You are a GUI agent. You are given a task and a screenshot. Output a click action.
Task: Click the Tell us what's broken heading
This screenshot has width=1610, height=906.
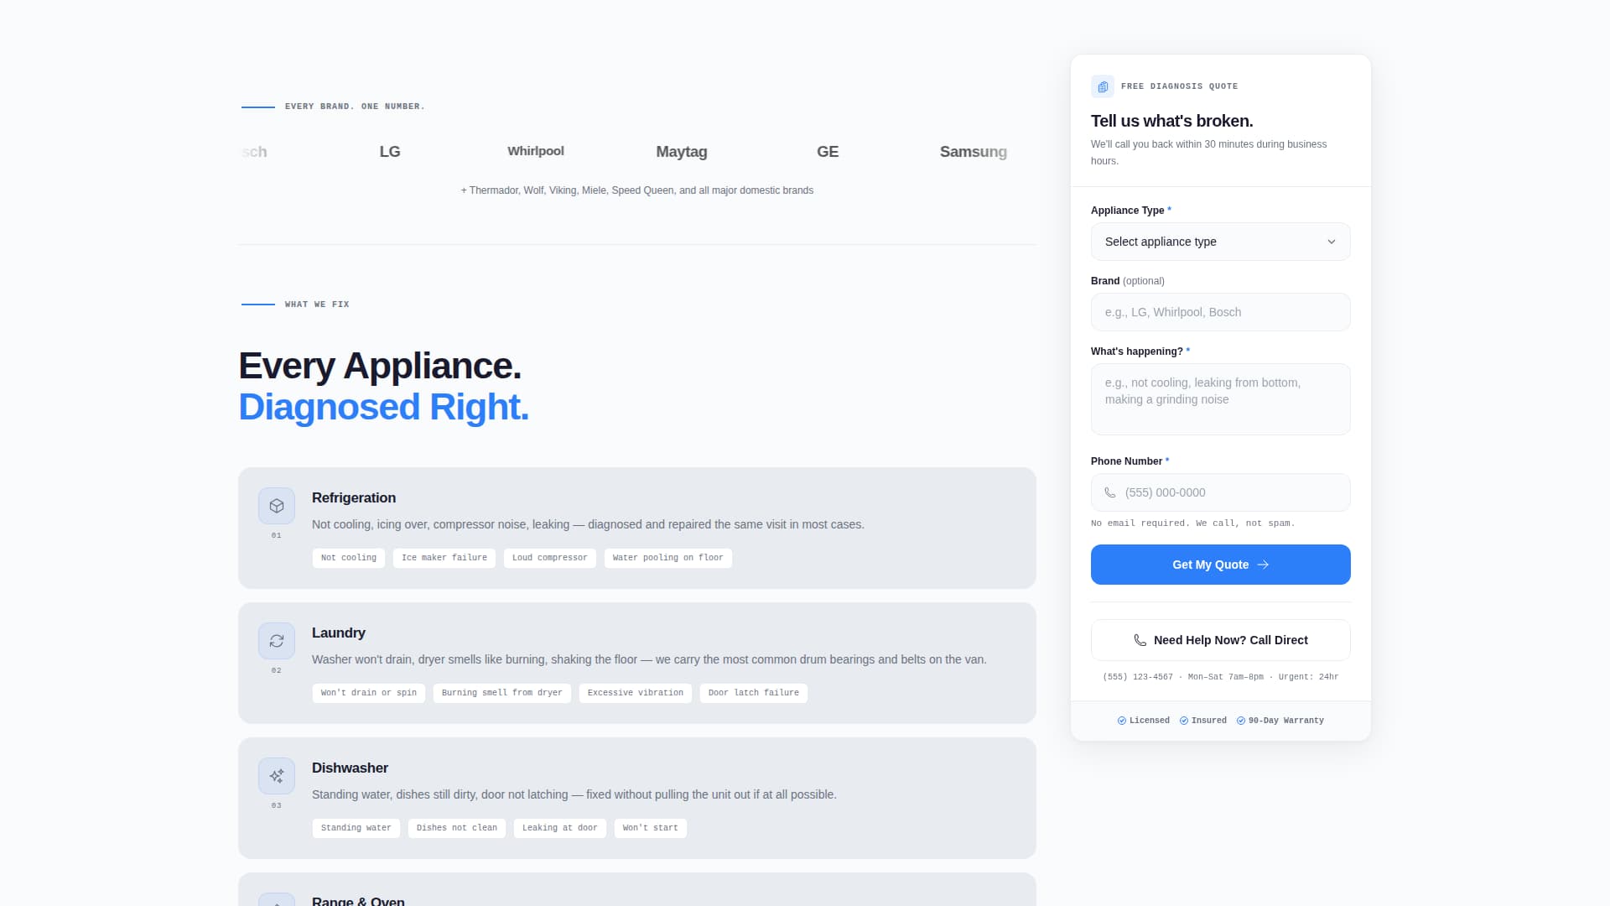coord(1172,121)
